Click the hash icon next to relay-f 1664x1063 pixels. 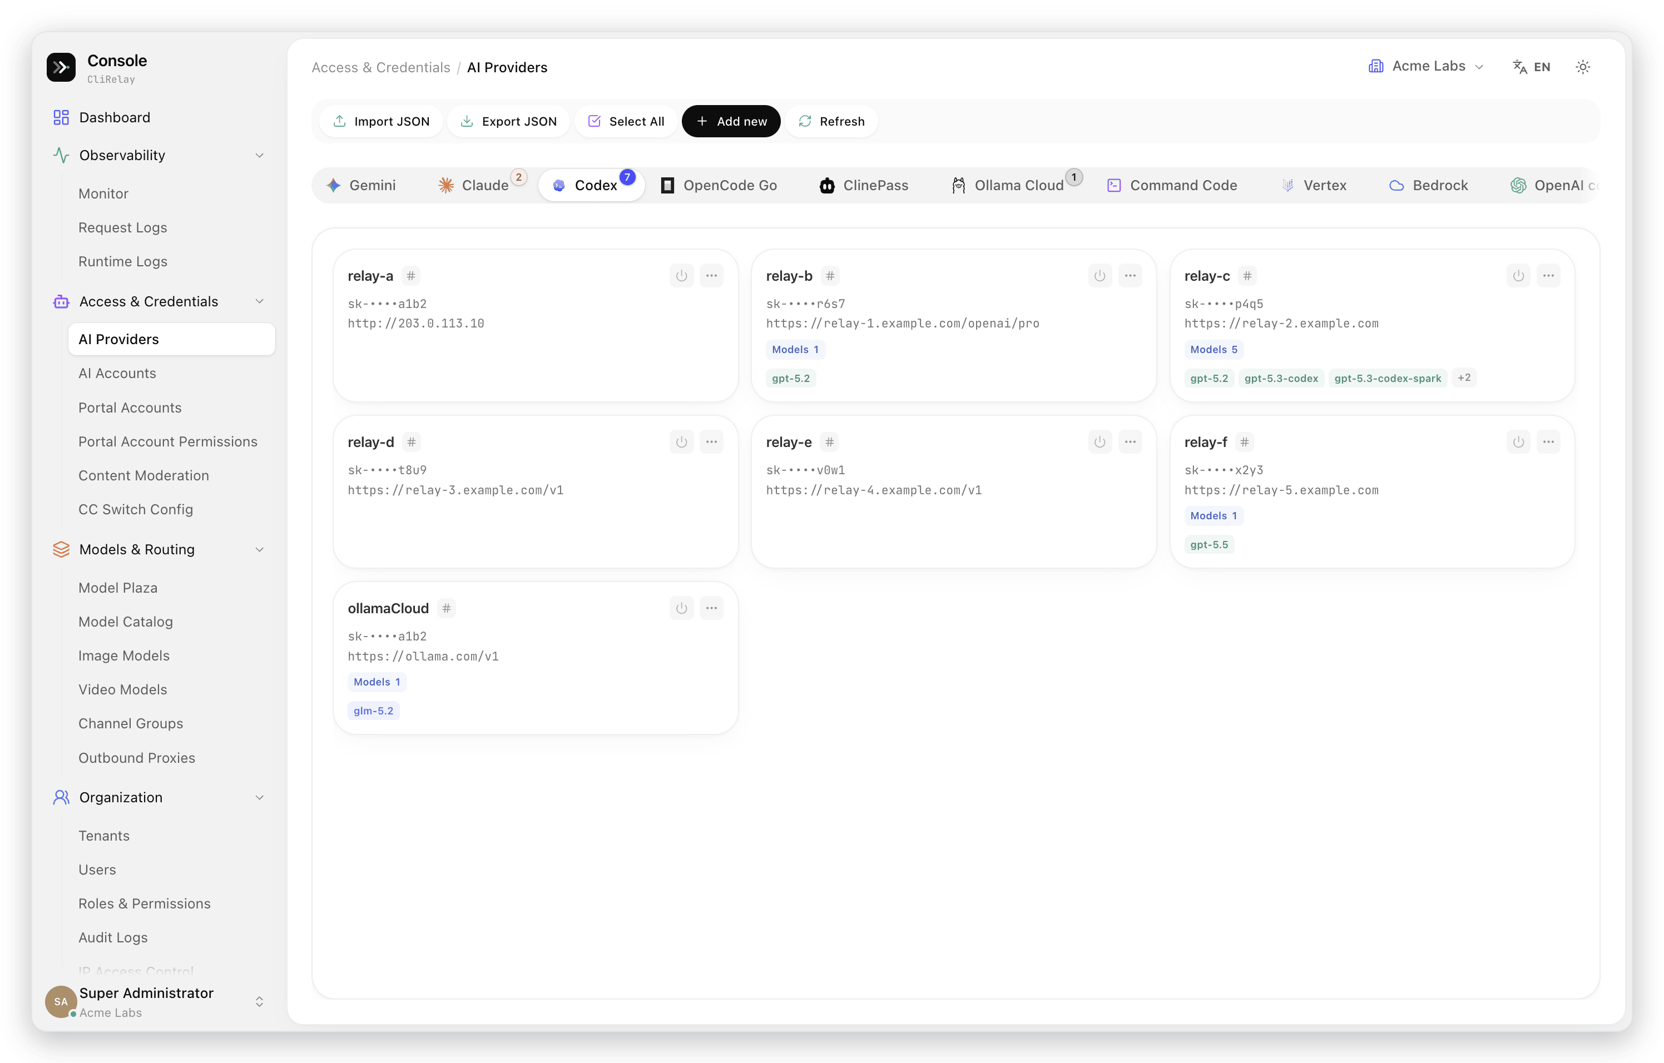tap(1245, 442)
